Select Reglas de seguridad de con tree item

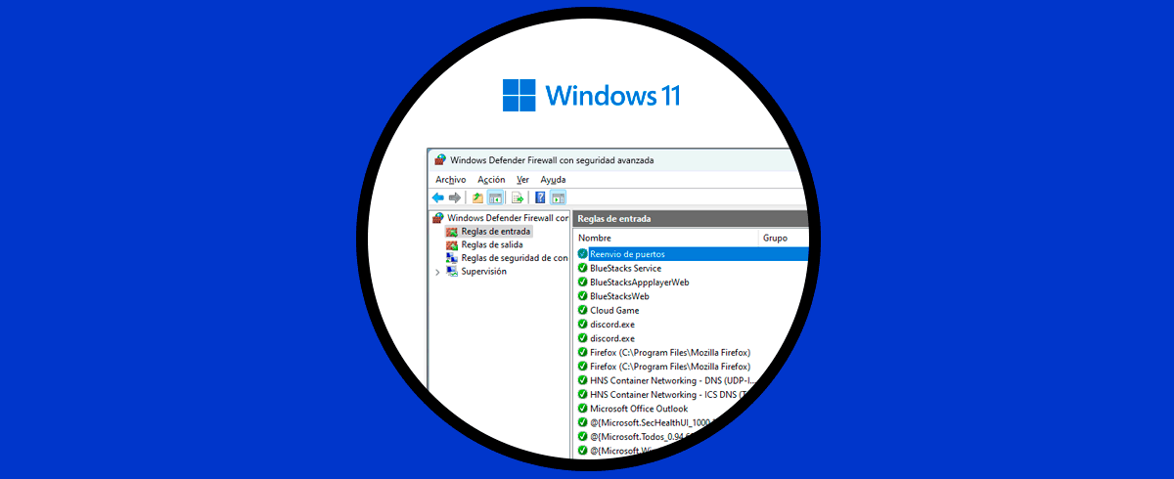click(x=507, y=258)
